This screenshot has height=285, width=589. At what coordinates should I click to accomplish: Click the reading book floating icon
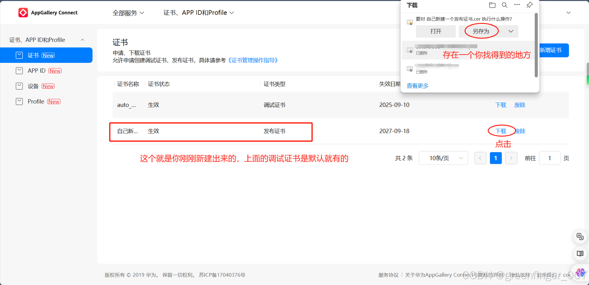point(580,254)
